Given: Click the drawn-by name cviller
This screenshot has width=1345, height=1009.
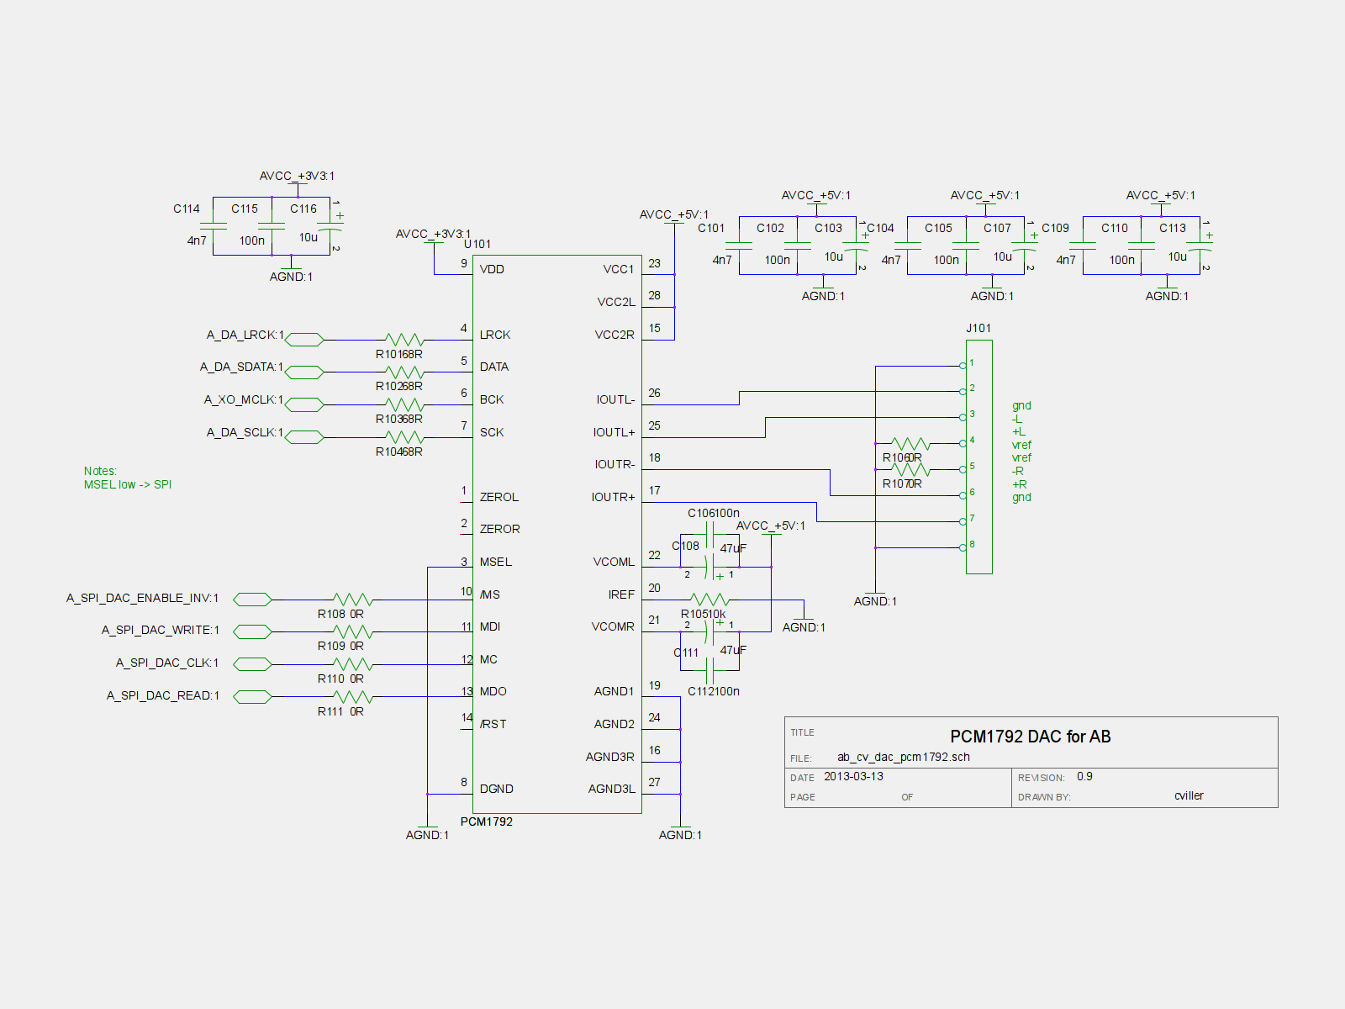Looking at the screenshot, I should (1189, 795).
